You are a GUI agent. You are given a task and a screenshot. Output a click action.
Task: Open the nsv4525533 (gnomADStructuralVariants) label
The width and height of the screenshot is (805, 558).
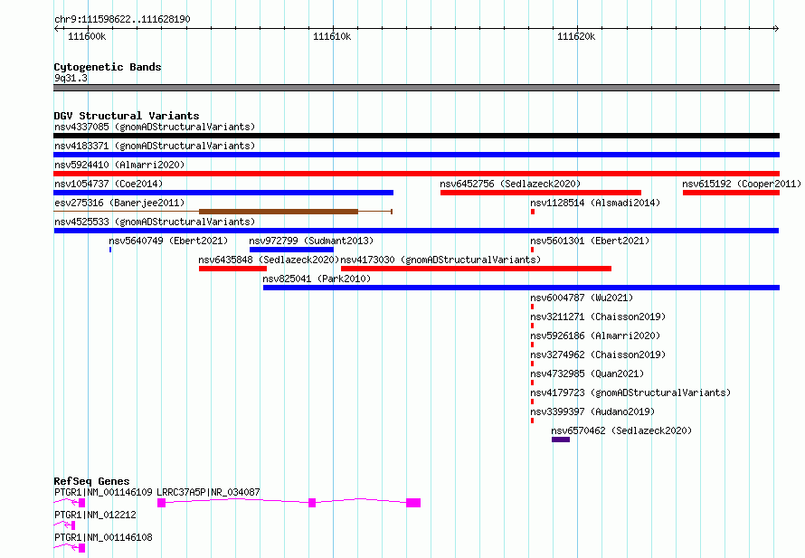click(x=155, y=222)
